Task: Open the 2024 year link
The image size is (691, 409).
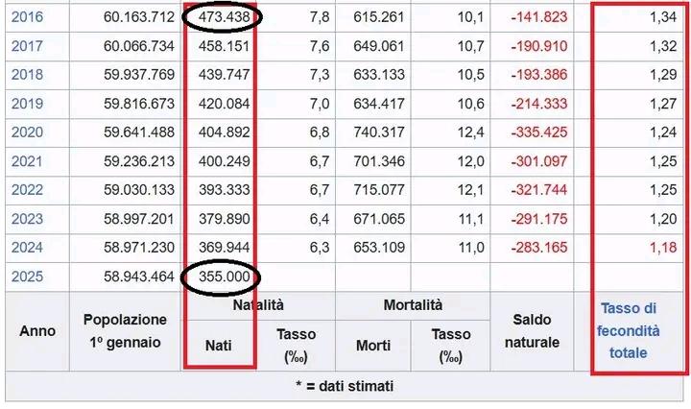Action: pos(27,248)
